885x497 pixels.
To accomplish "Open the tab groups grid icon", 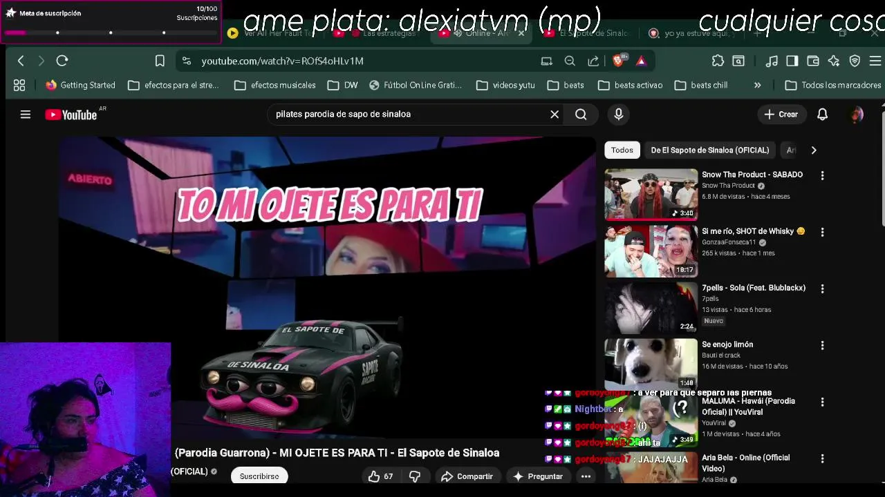I will (19, 85).
